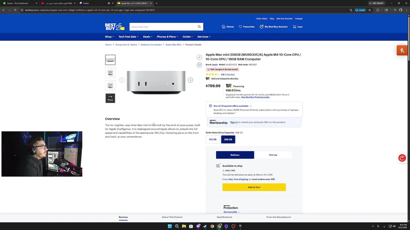Jump to the Reviews tab
410x230 pixels.
[123, 217]
